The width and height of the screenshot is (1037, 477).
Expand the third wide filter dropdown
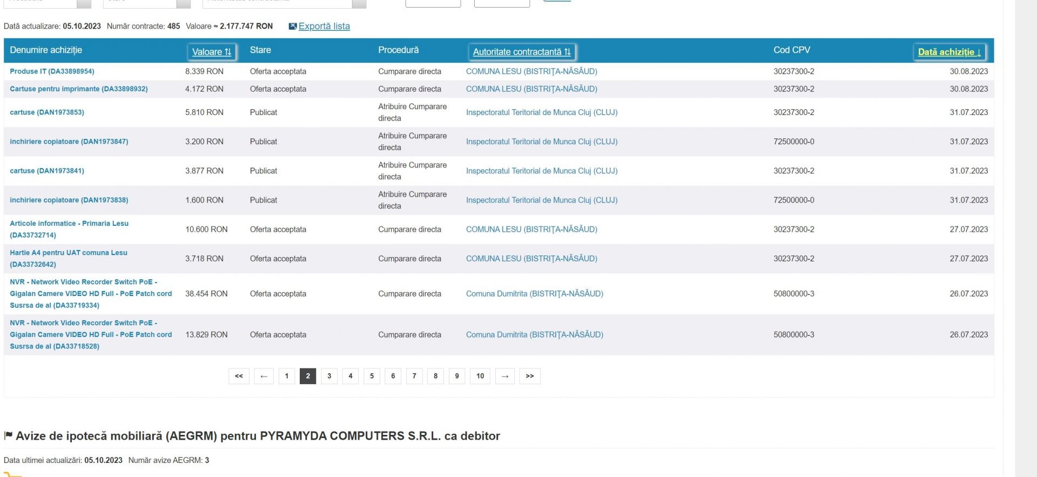(x=359, y=3)
